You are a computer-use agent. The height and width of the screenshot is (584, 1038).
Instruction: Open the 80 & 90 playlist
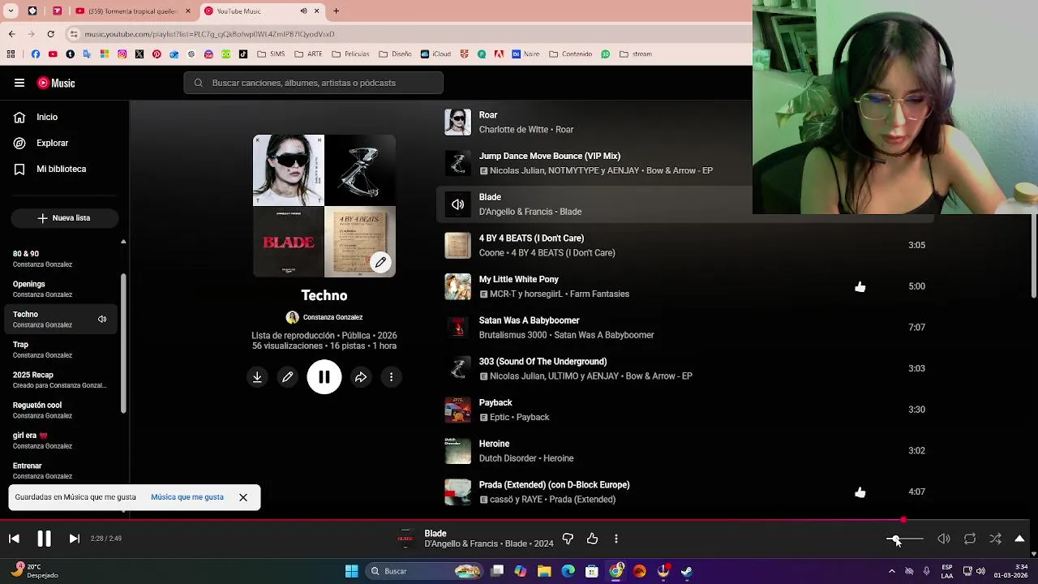point(61,259)
